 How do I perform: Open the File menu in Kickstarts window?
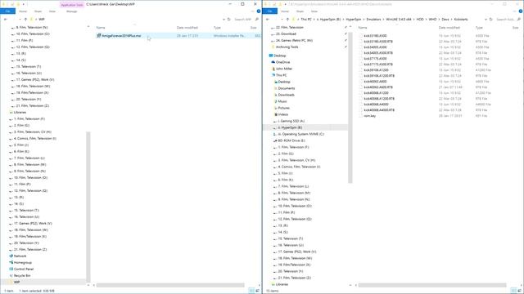(269, 11)
